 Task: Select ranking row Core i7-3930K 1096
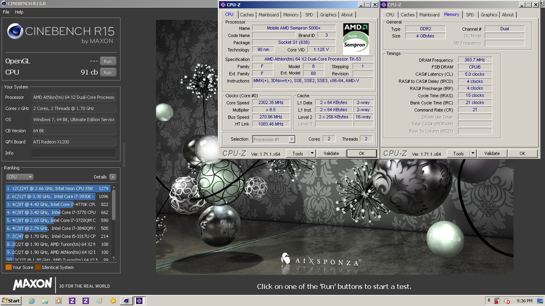(58, 196)
